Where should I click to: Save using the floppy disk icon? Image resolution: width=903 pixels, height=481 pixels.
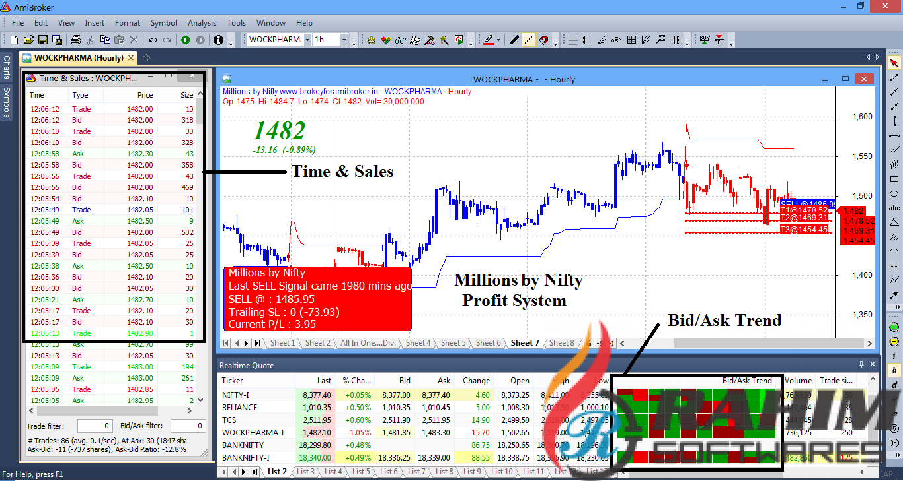click(42, 40)
